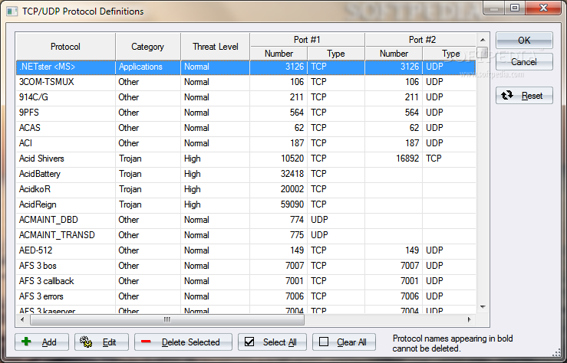The width and height of the screenshot is (567, 363).
Task: Select the ACMAINT_DBD protocol row
Action: 246,220
